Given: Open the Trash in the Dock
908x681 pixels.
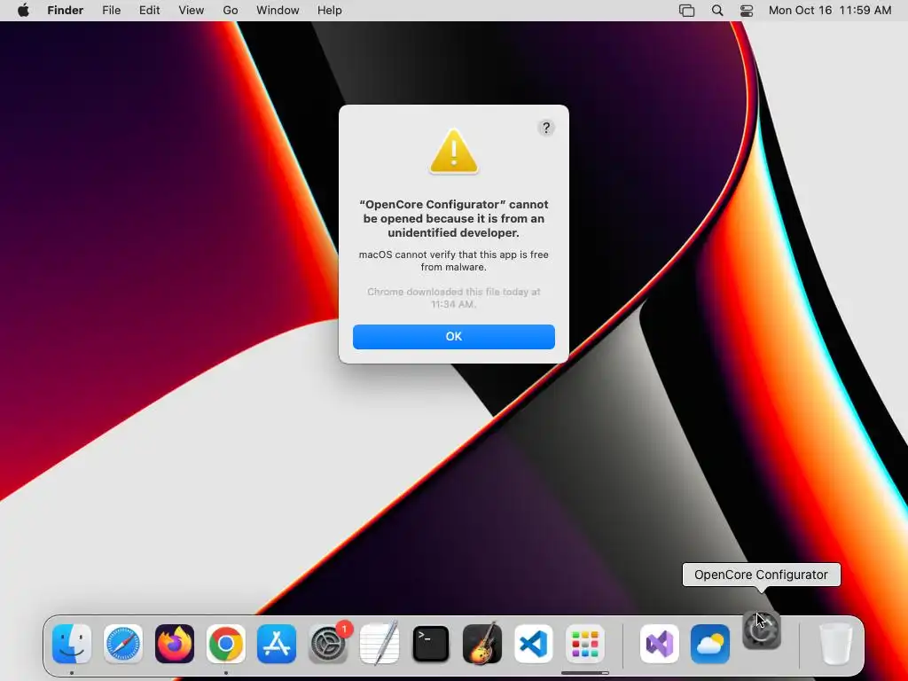Looking at the screenshot, I should 835,644.
